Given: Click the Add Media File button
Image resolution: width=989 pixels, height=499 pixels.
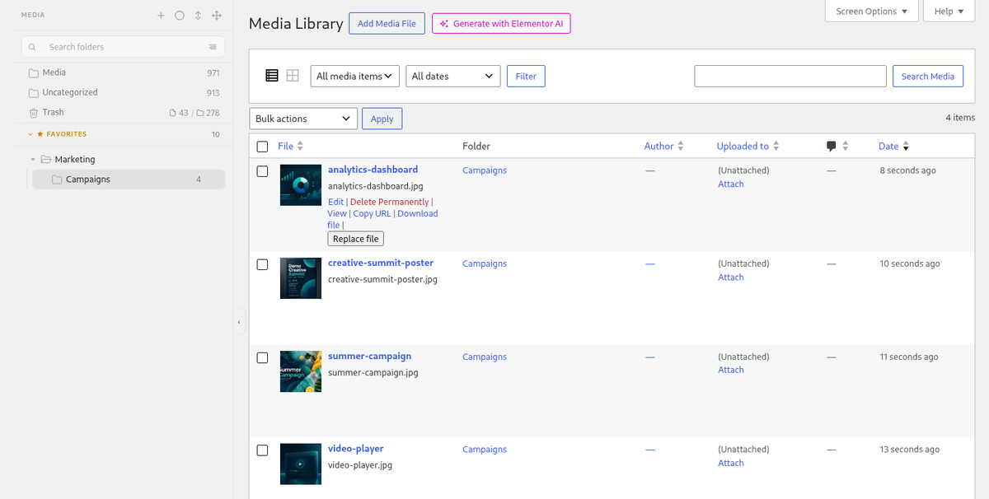Looking at the screenshot, I should (387, 24).
